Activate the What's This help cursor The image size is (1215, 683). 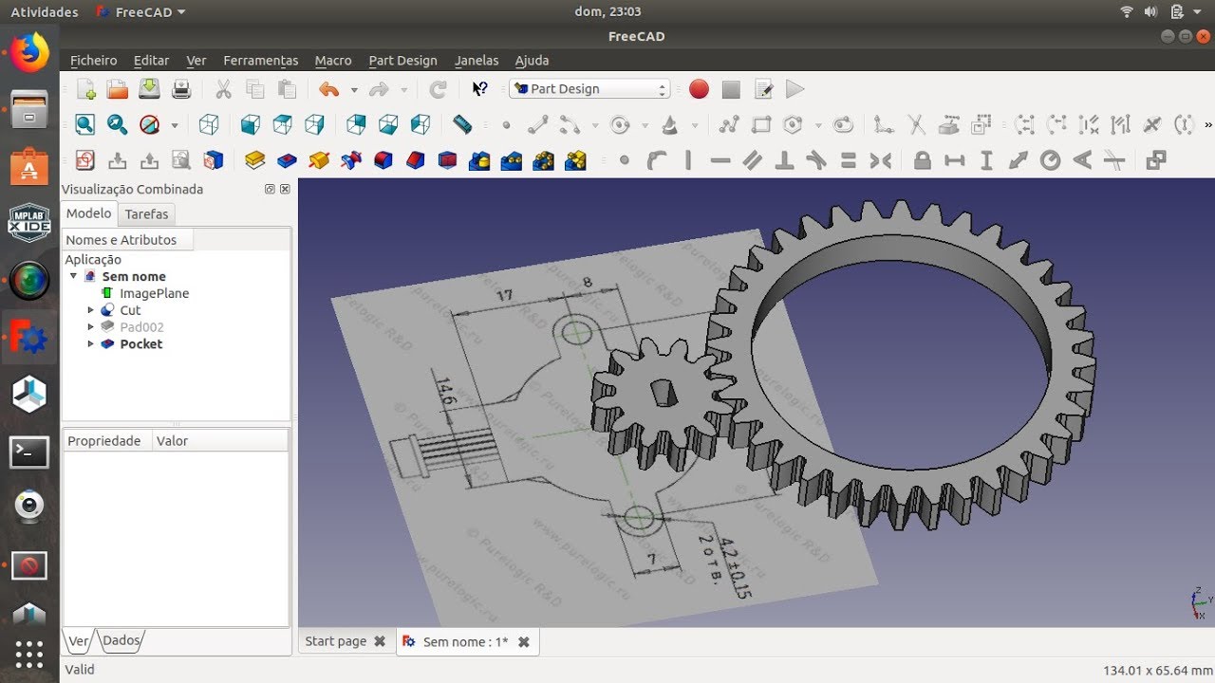pyautogui.click(x=480, y=89)
